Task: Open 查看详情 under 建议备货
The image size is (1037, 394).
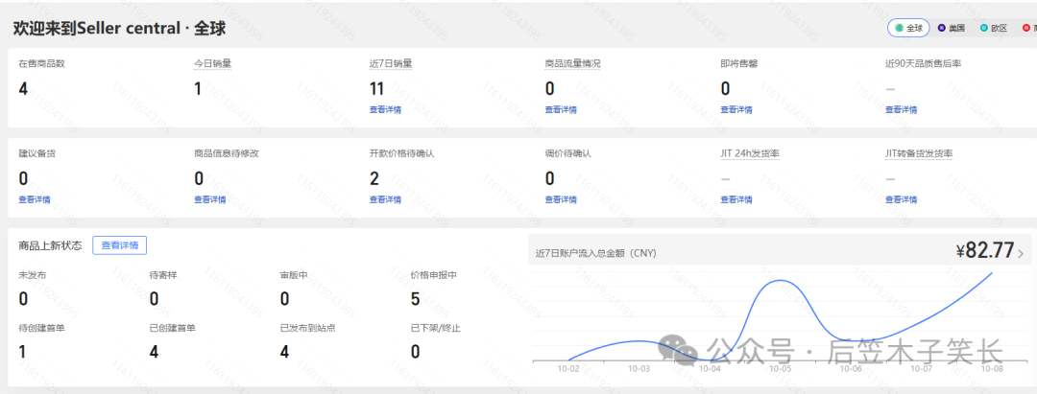Action: (x=35, y=199)
